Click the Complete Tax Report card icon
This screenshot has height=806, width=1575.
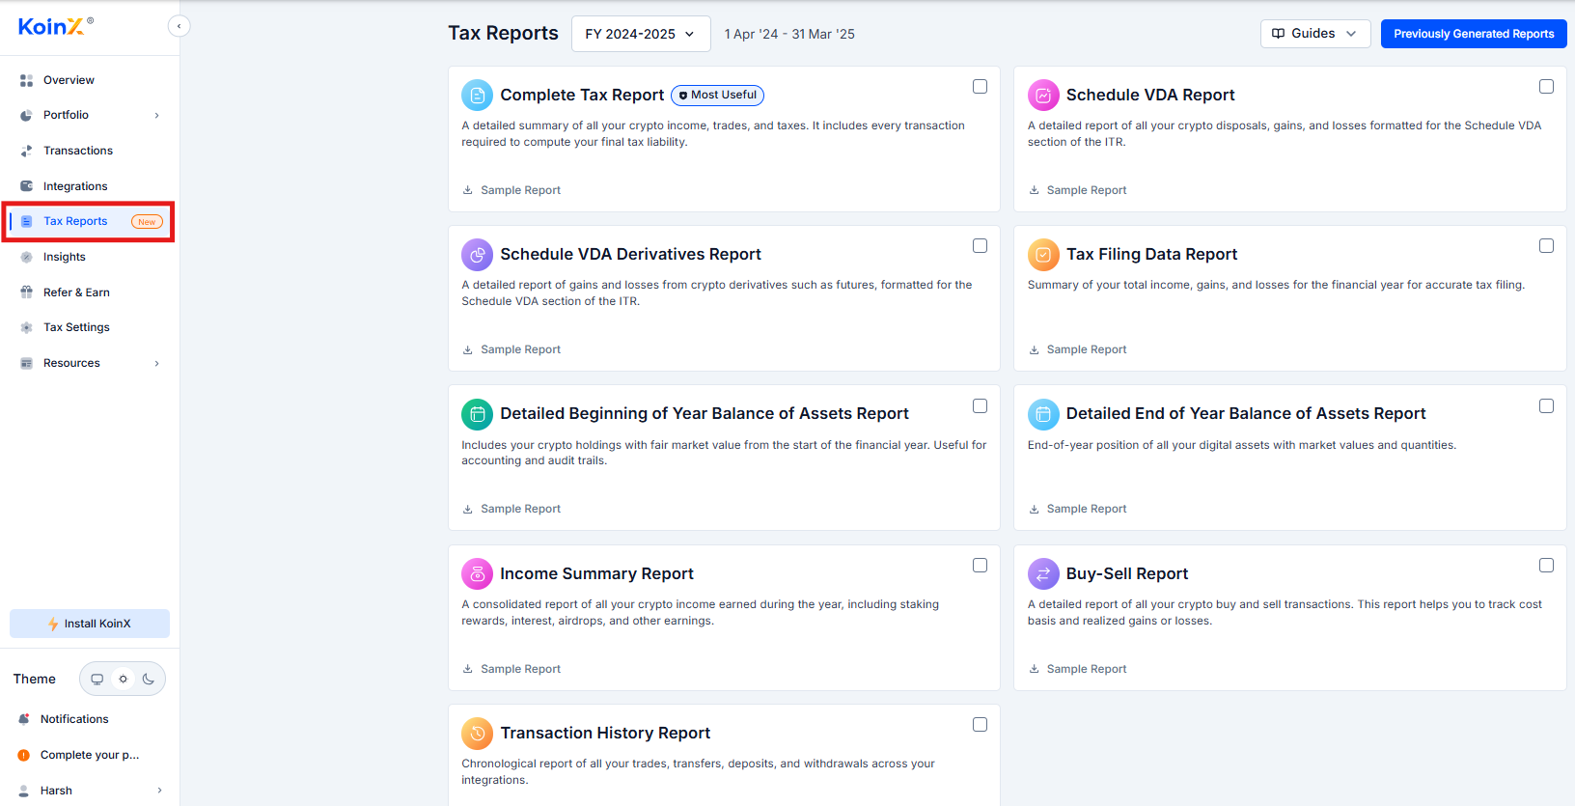click(x=477, y=95)
